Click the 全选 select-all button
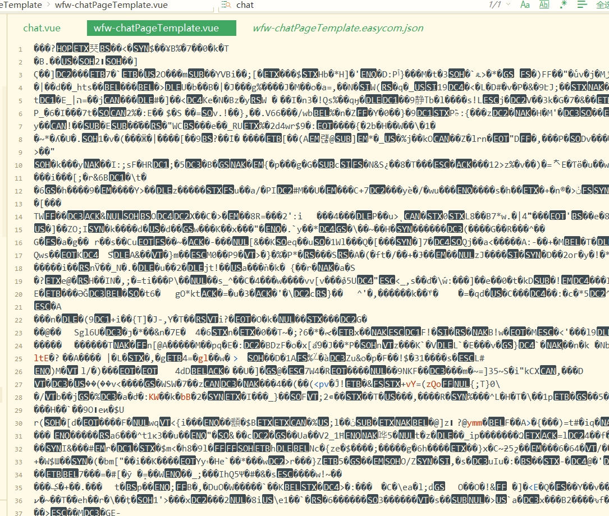 pyautogui.click(x=602, y=4)
